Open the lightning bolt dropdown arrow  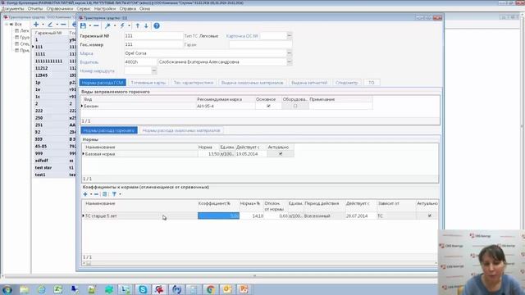(129, 25)
